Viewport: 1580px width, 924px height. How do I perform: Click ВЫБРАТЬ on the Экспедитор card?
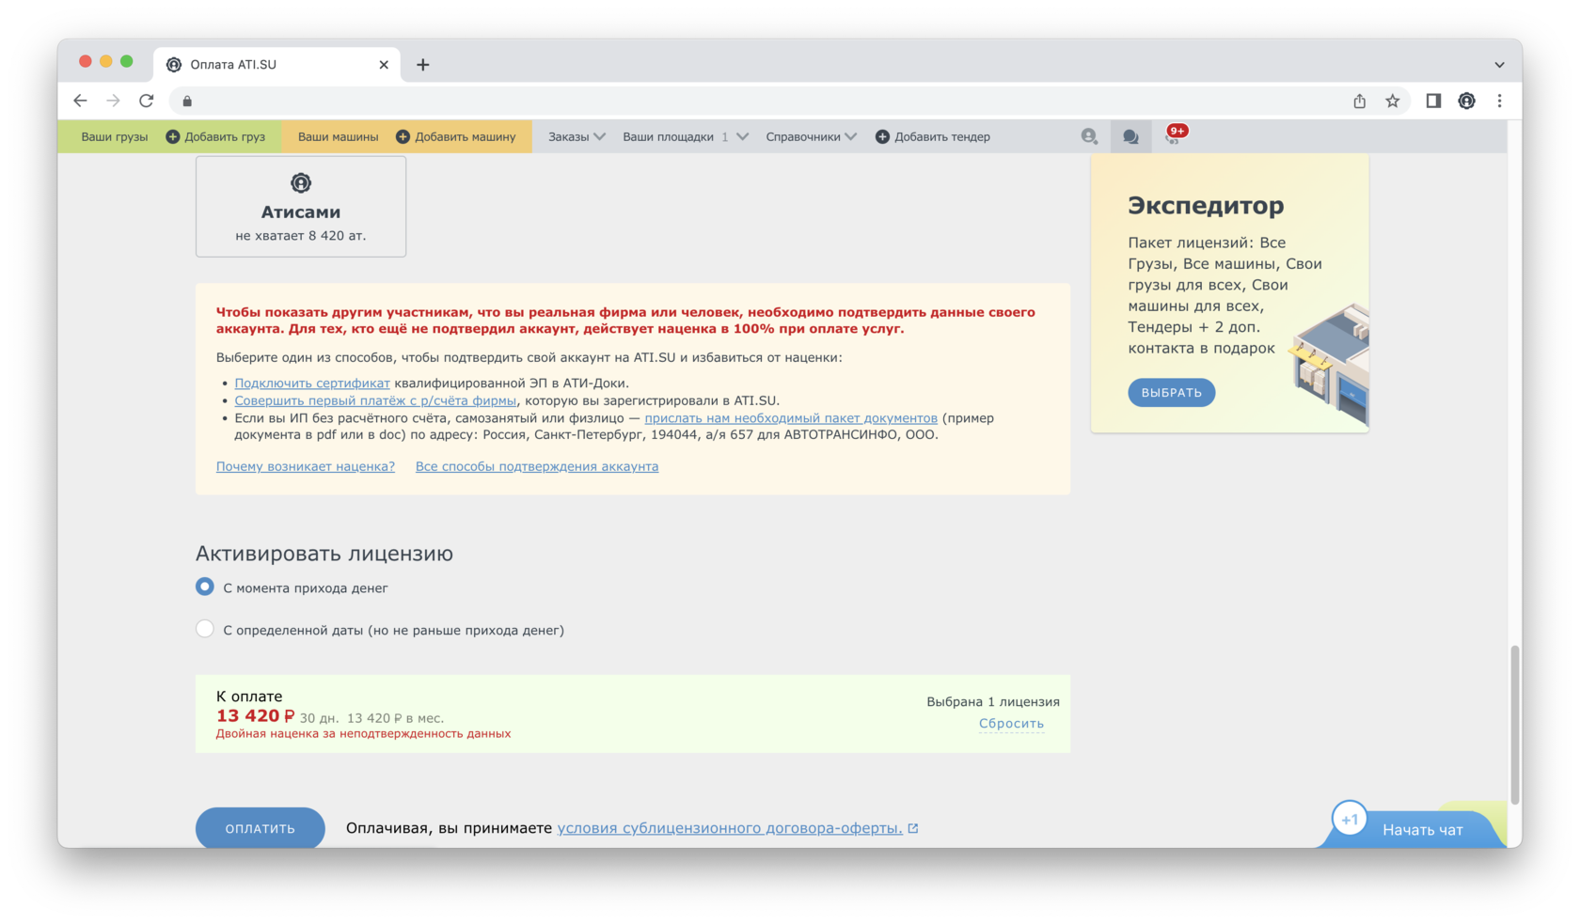[x=1171, y=392]
